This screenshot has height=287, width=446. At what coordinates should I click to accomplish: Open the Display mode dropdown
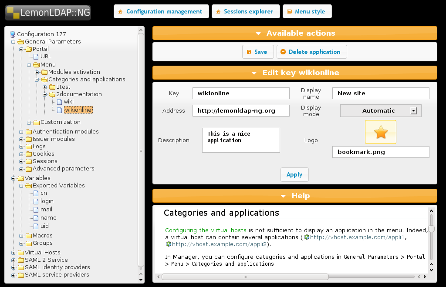point(381,111)
